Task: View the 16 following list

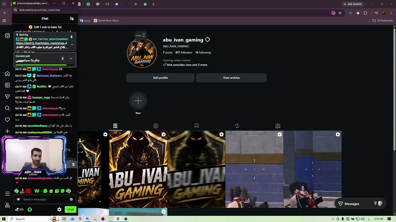Action: (x=203, y=52)
